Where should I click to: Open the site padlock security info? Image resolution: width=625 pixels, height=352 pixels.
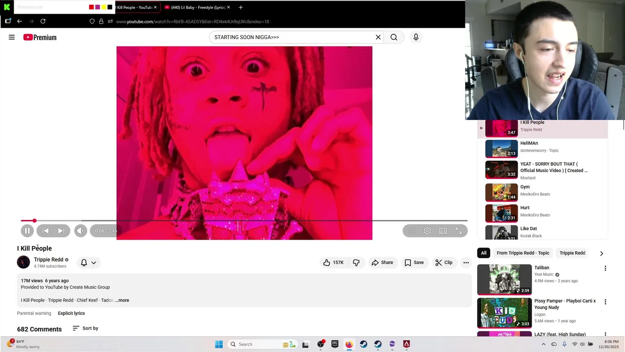[101, 22]
